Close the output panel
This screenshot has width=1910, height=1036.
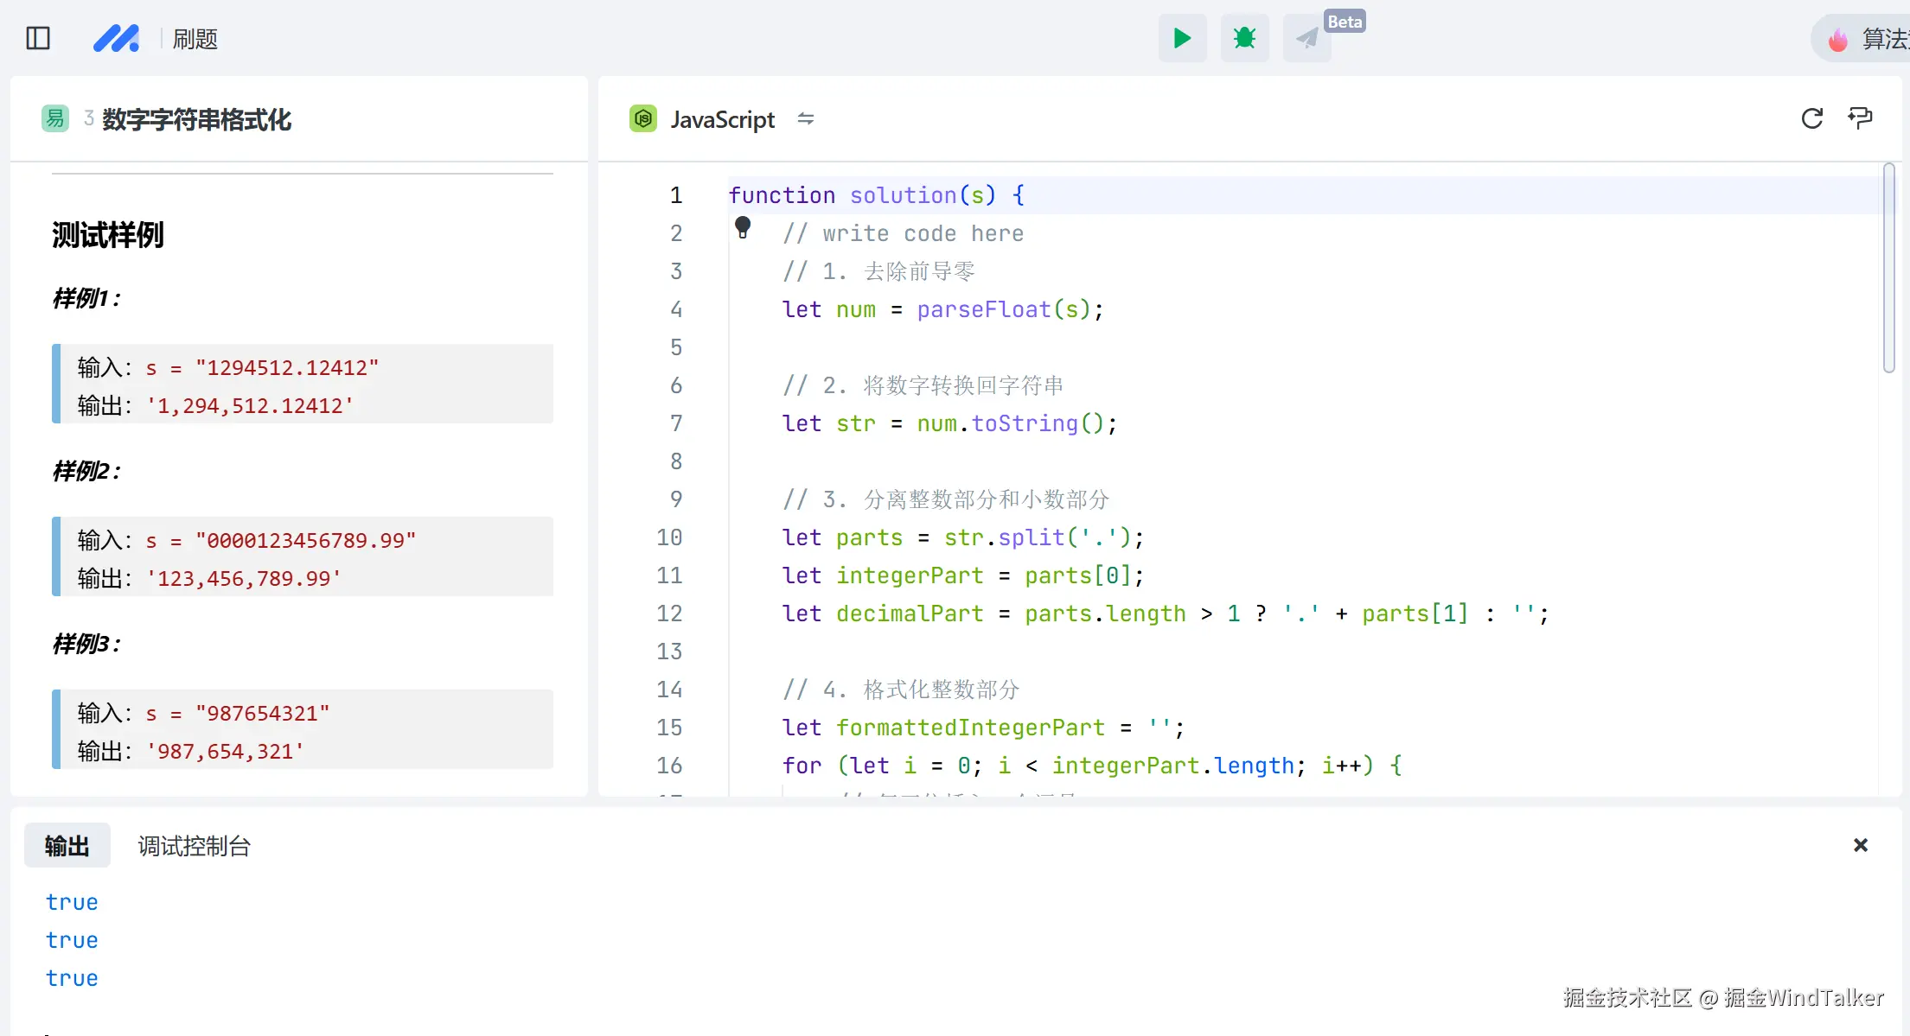(1861, 845)
